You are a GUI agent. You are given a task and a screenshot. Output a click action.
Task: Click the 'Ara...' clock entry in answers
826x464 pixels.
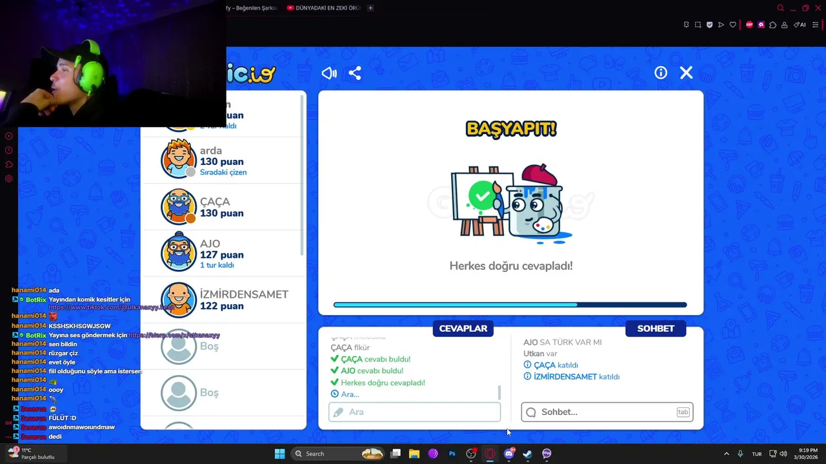pos(345,394)
